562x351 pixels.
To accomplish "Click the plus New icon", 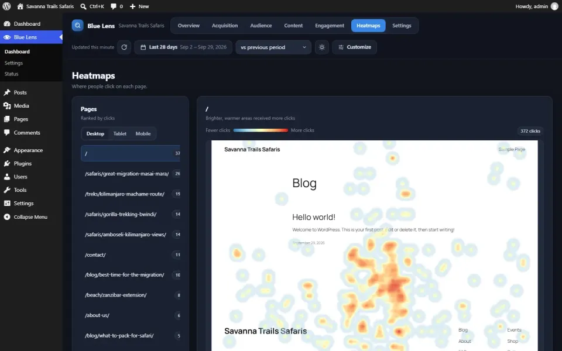I will point(133,6).
